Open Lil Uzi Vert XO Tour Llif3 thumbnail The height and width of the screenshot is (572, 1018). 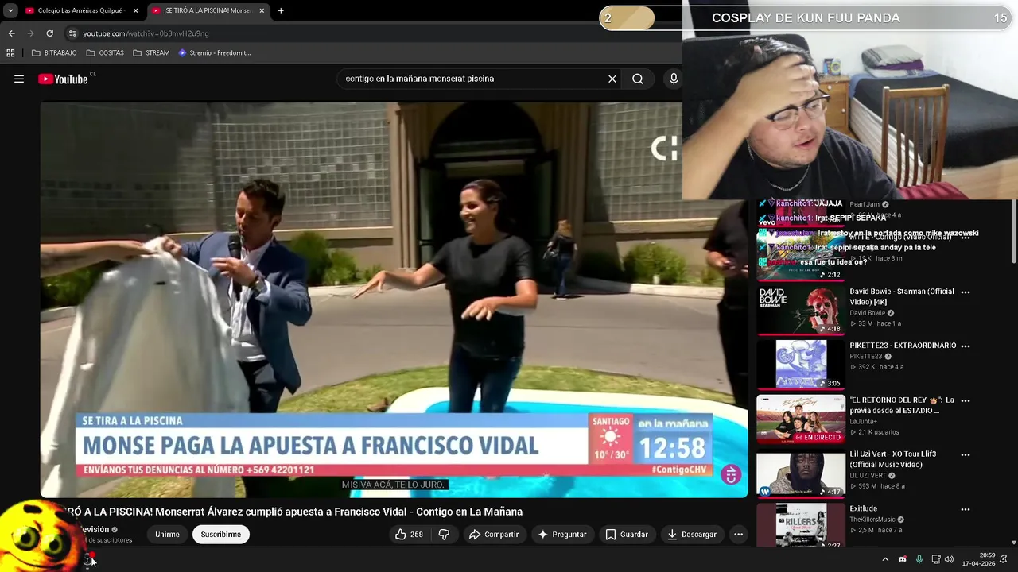(x=801, y=473)
